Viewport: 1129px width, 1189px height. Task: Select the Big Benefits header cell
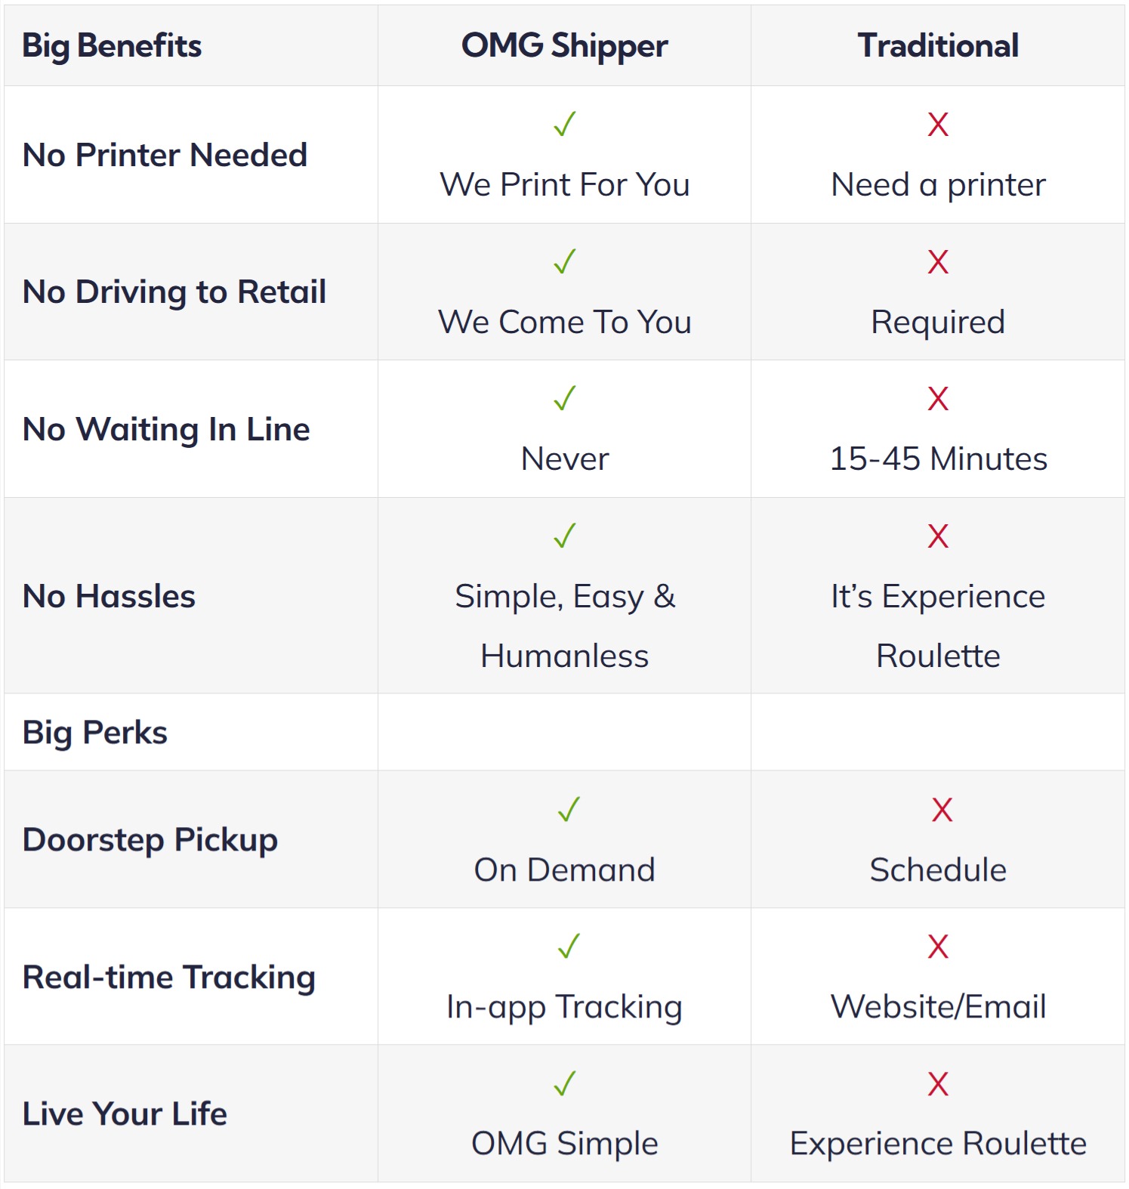point(112,46)
